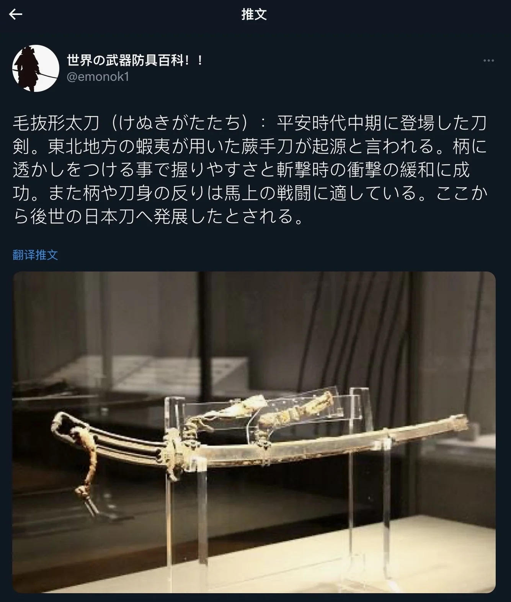Screen dimensions: 511x602
Task: Tap the back arrow icon
Action: (16, 15)
